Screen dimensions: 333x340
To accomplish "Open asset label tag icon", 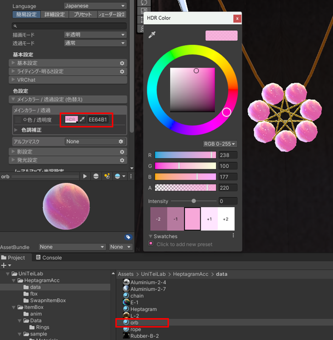I will click(128, 237).
